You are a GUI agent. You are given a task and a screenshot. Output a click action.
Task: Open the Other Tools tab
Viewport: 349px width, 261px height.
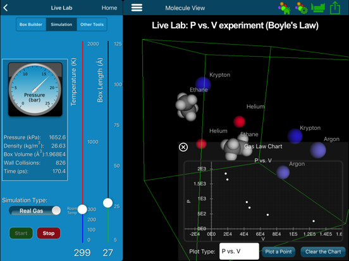click(x=92, y=25)
